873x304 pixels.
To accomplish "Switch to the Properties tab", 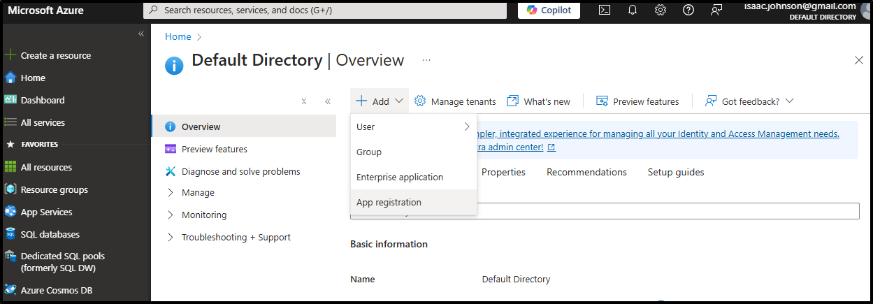I will point(503,172).
